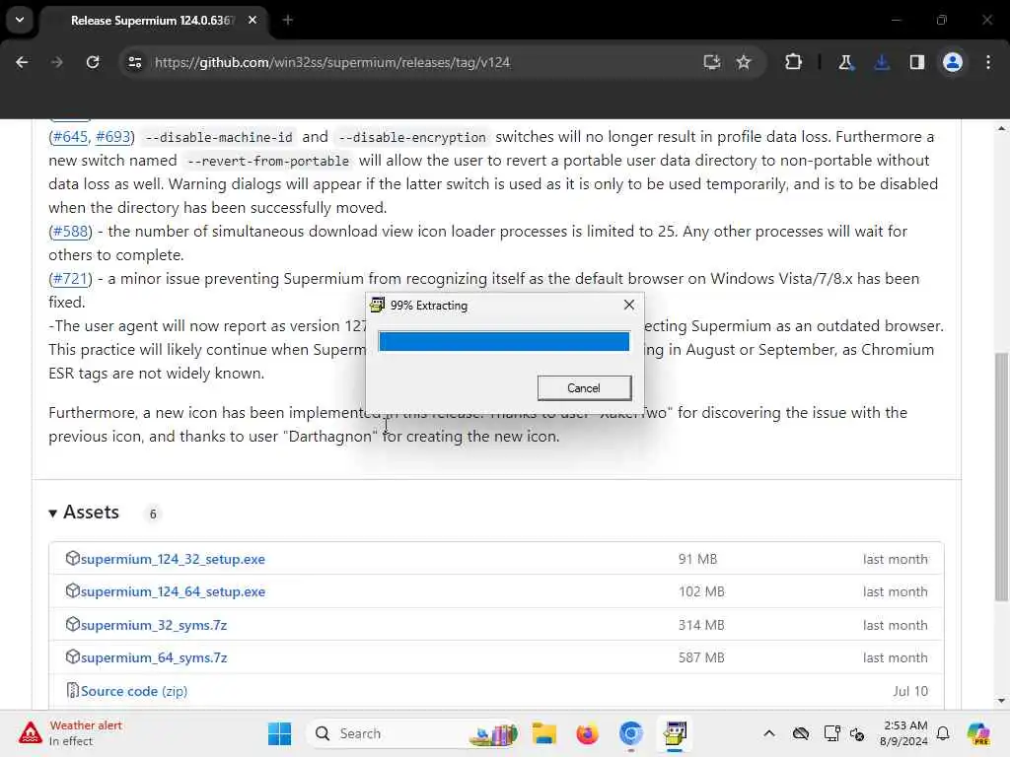
Task: Open the browser profile avatar
Action: [x=953, y=62]
